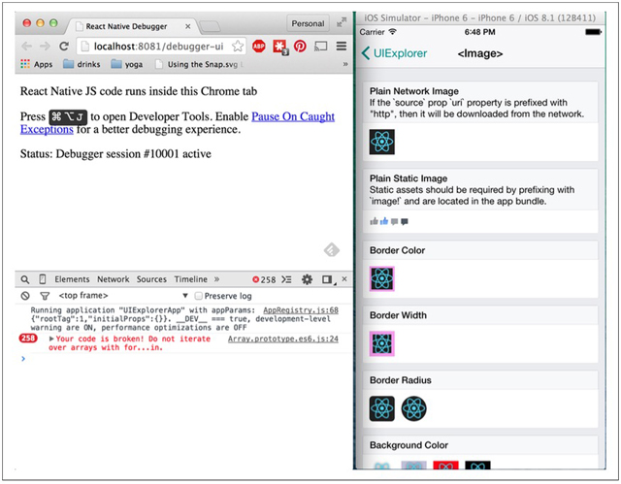Click the DevTools inspect element magnifier
This screenshot has height=484, width=621.
coord(25,279)
